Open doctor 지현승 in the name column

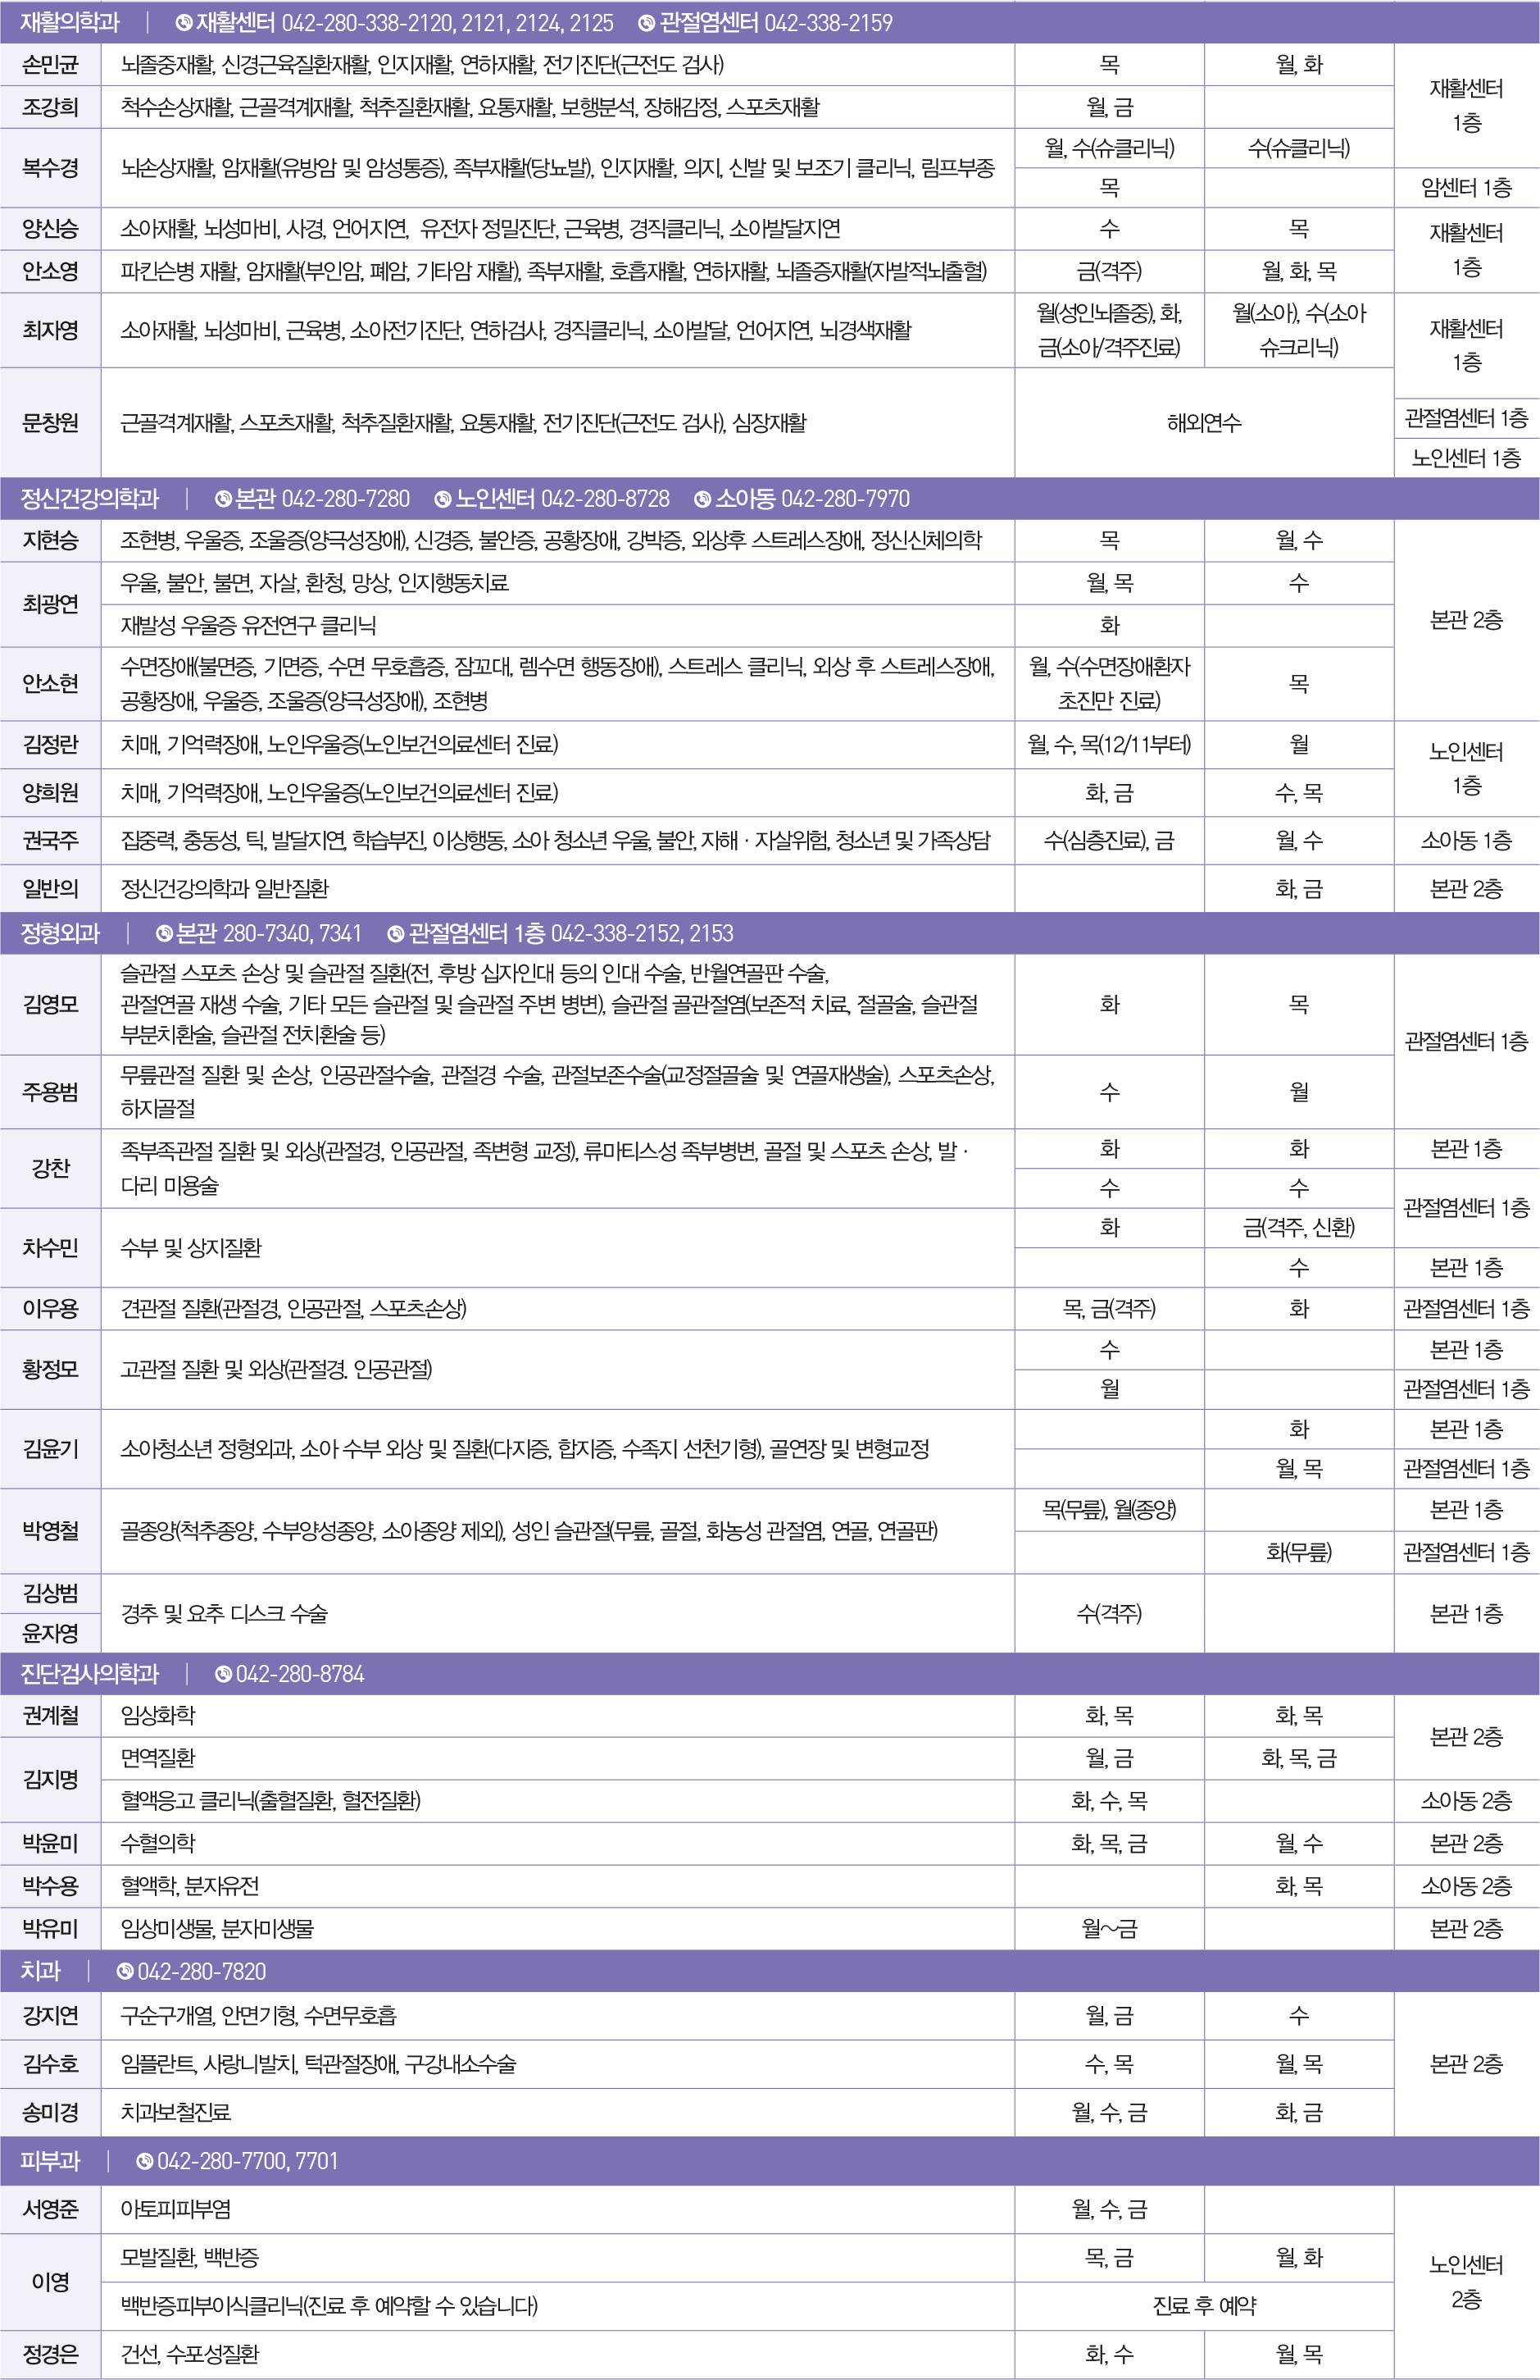coord(51,541)
